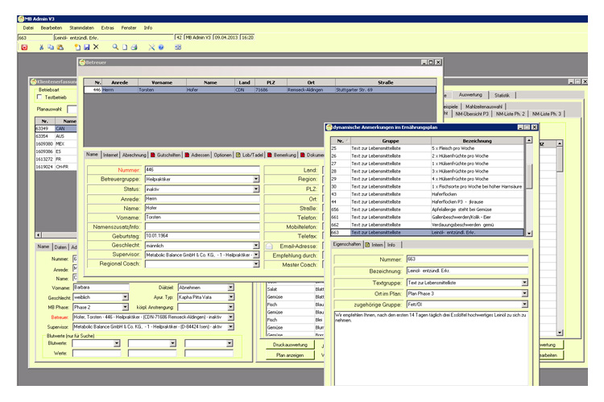The image size is (604, 402).
Task: Select client row 1609380 MEX
Action: pos(56,143)
